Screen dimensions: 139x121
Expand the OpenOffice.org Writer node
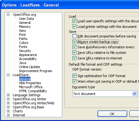pyautogui.click(x=8, y=99)
